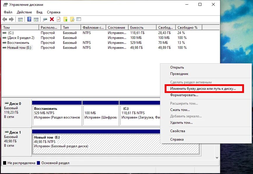Click the 529 МБ capacity cell in list
Viewport: 253px width, 174px height.
tap(136, 43)
